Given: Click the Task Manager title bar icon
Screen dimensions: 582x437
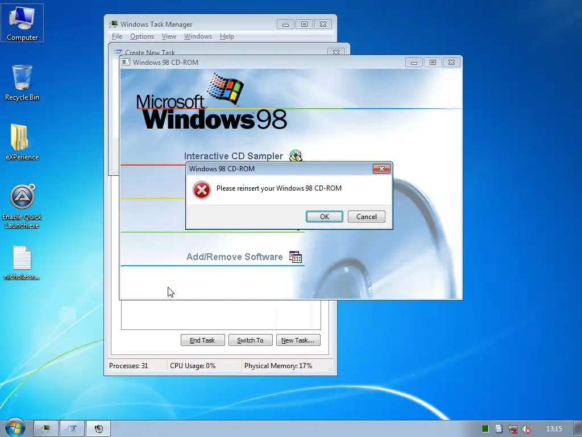Looking at the screenshot, I should [x=114, y=24].
